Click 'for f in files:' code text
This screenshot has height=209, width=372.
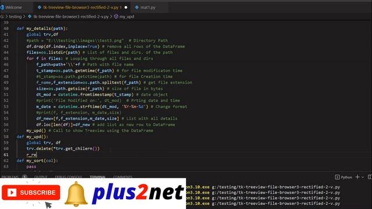(45, 59)
